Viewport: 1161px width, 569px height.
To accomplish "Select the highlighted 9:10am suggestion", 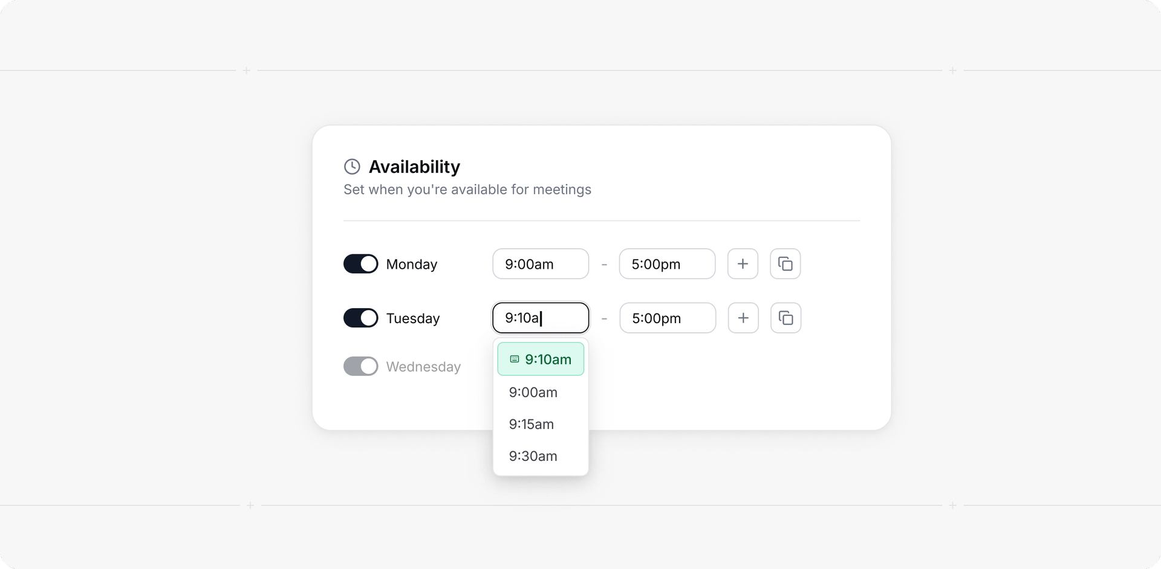I will pos(541,359).
